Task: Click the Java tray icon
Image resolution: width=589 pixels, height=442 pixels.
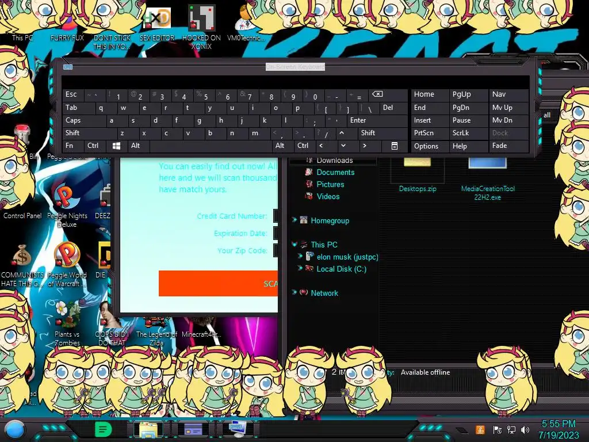Action: (480, 429)
